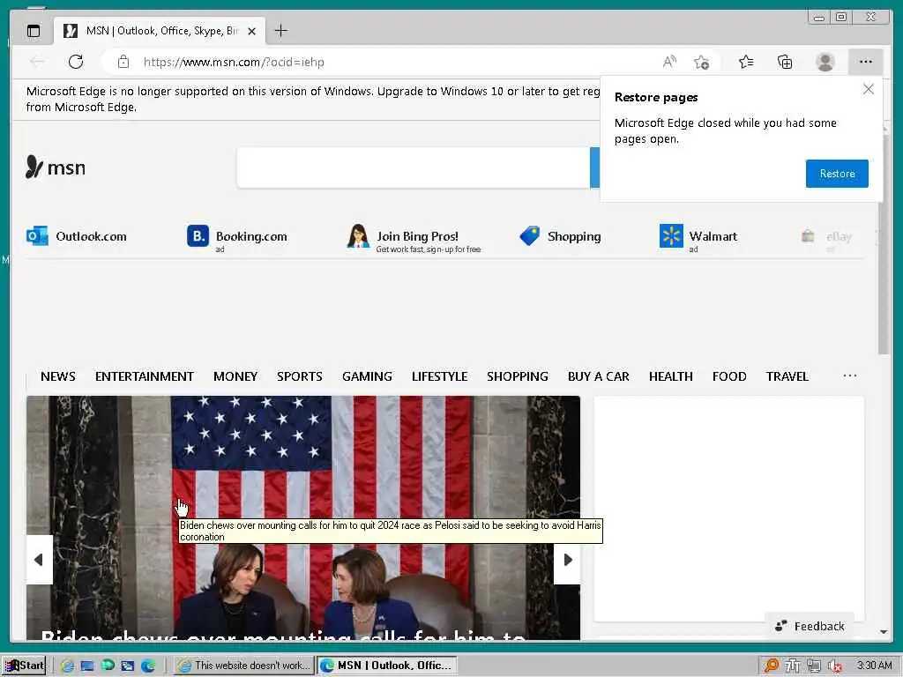Close the Restore pages popup
This screenshot has width=903, height=677.
[869, 89]
